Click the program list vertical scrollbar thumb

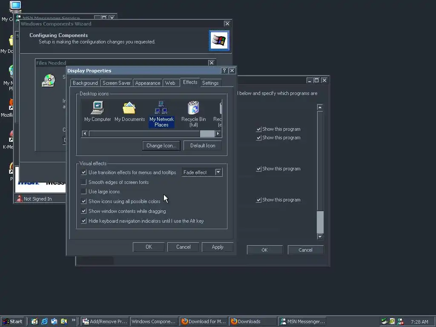tap(320, 222)
